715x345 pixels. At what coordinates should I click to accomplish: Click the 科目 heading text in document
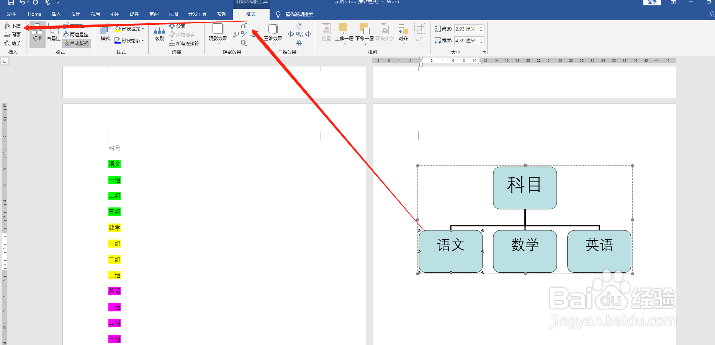coord(114,148)
